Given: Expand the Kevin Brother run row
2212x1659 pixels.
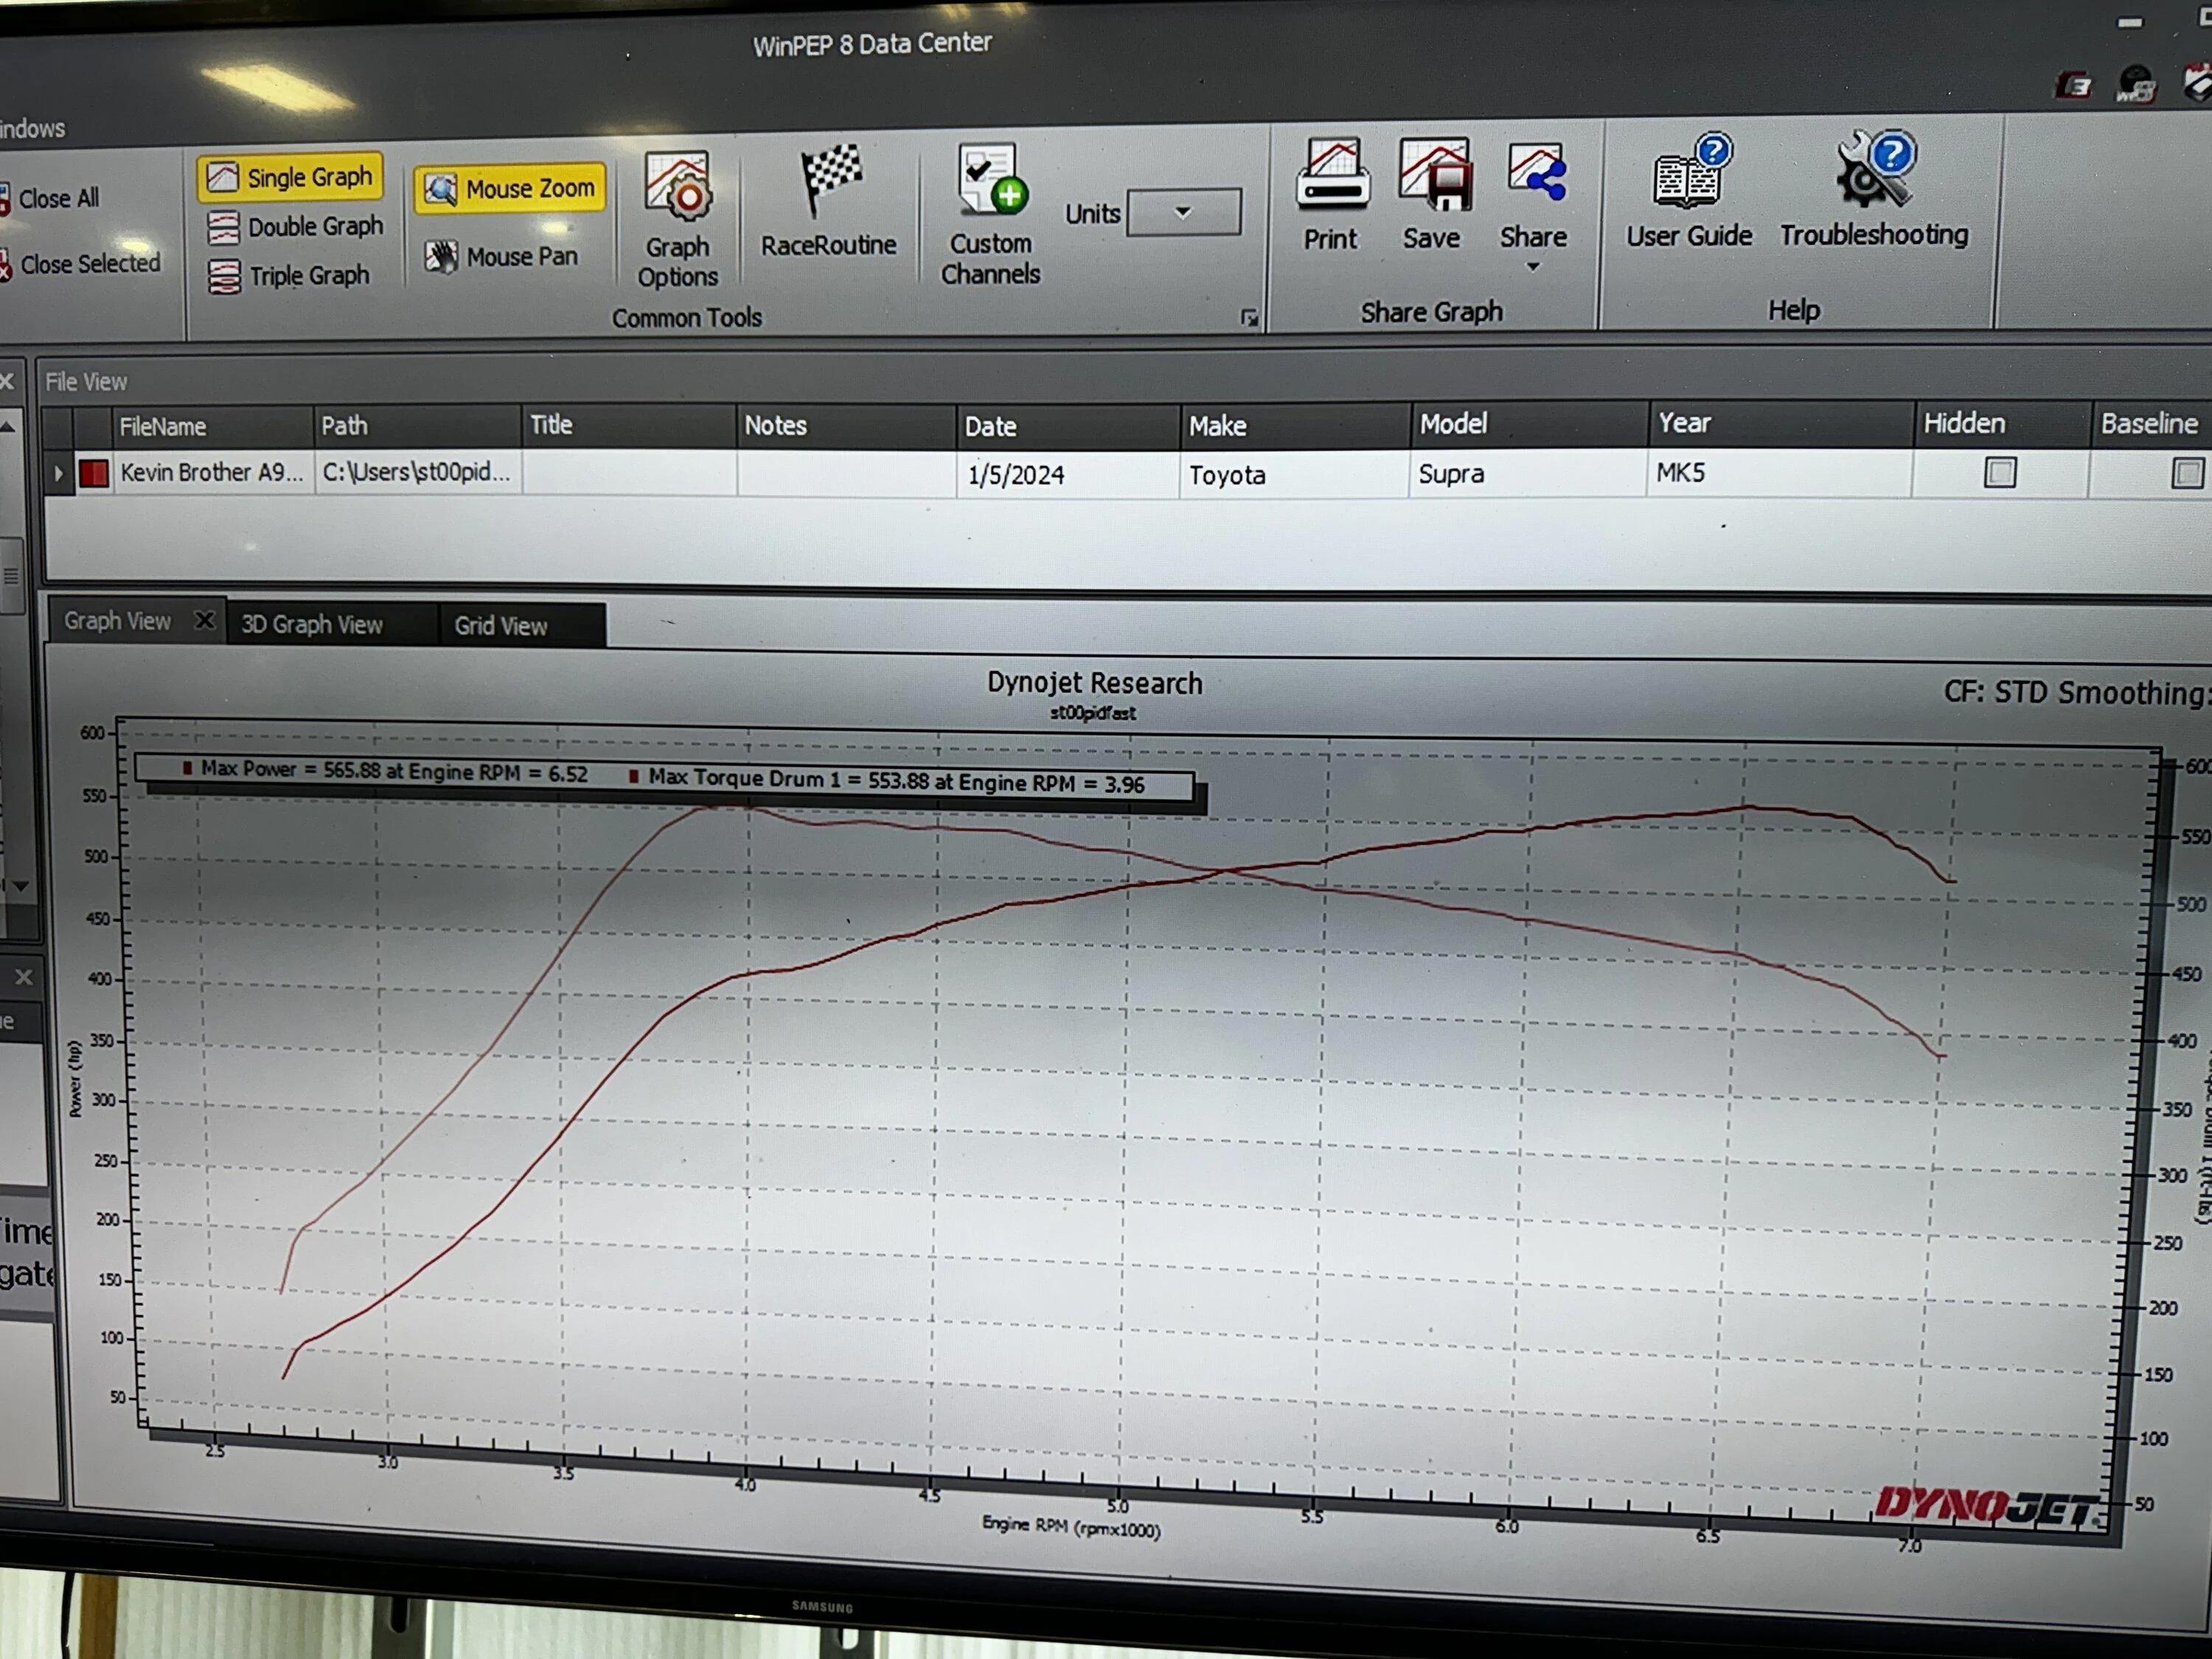Looking at the screenshot, I should [x=58, y=473].
